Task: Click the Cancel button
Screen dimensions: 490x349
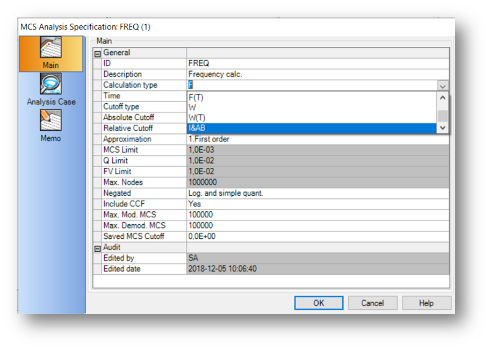Action: click(372, 303)
